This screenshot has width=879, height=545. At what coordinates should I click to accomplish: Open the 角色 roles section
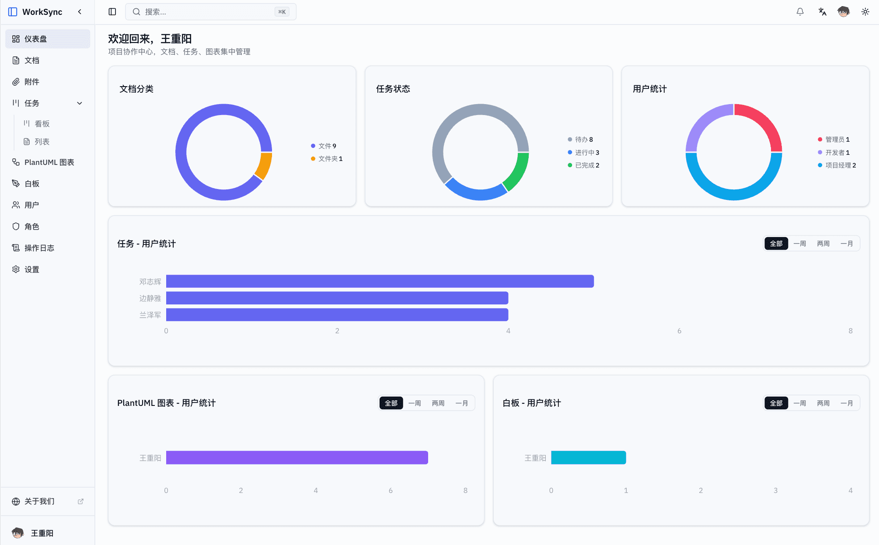click(x=31, y=226)
